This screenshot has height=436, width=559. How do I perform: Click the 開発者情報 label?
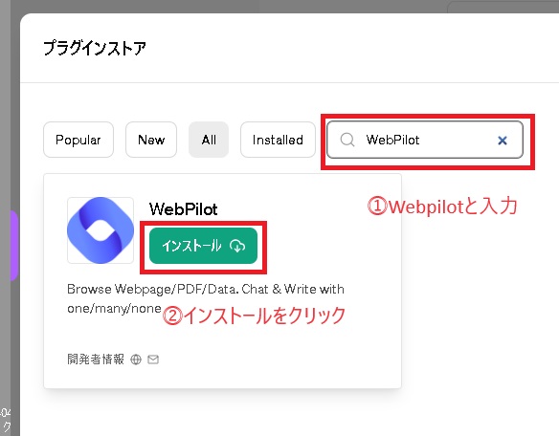pyautogui.click(x=96, y=360)
